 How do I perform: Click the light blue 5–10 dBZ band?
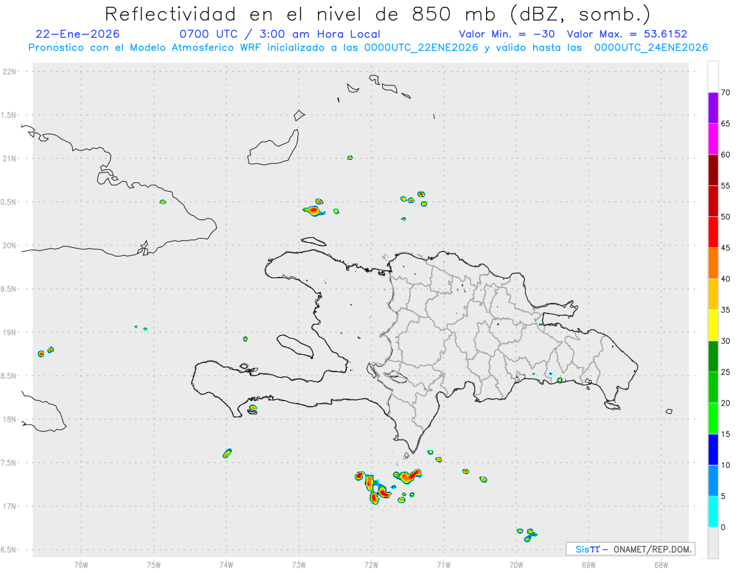pos(713,481)
